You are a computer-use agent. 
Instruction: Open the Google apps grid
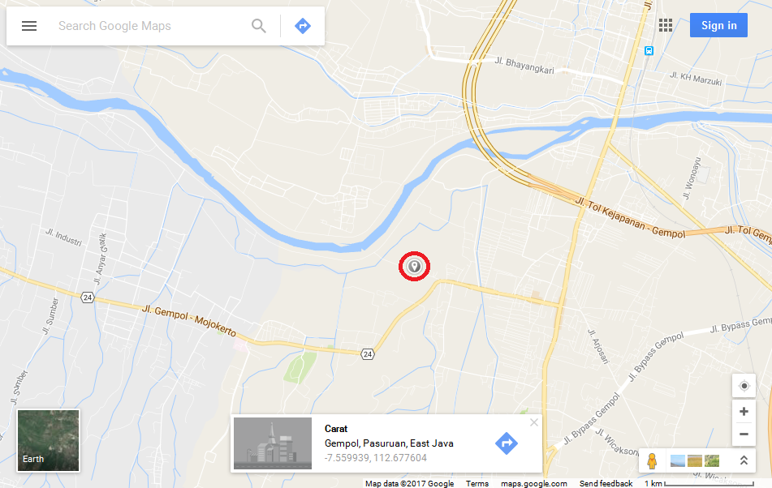665,26
